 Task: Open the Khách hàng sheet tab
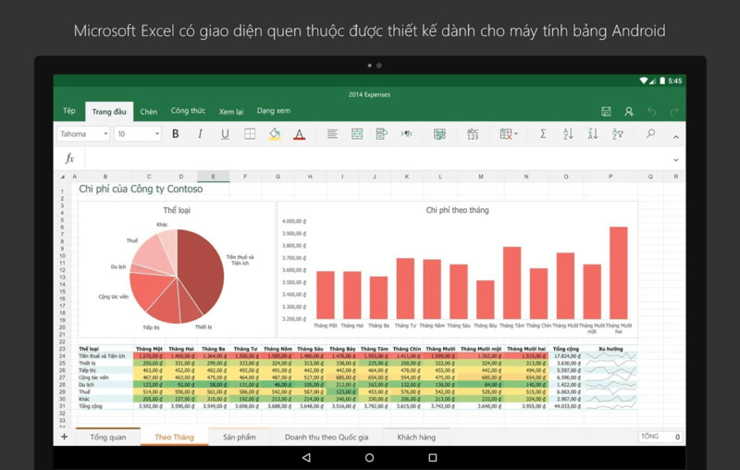pos(416,437)
